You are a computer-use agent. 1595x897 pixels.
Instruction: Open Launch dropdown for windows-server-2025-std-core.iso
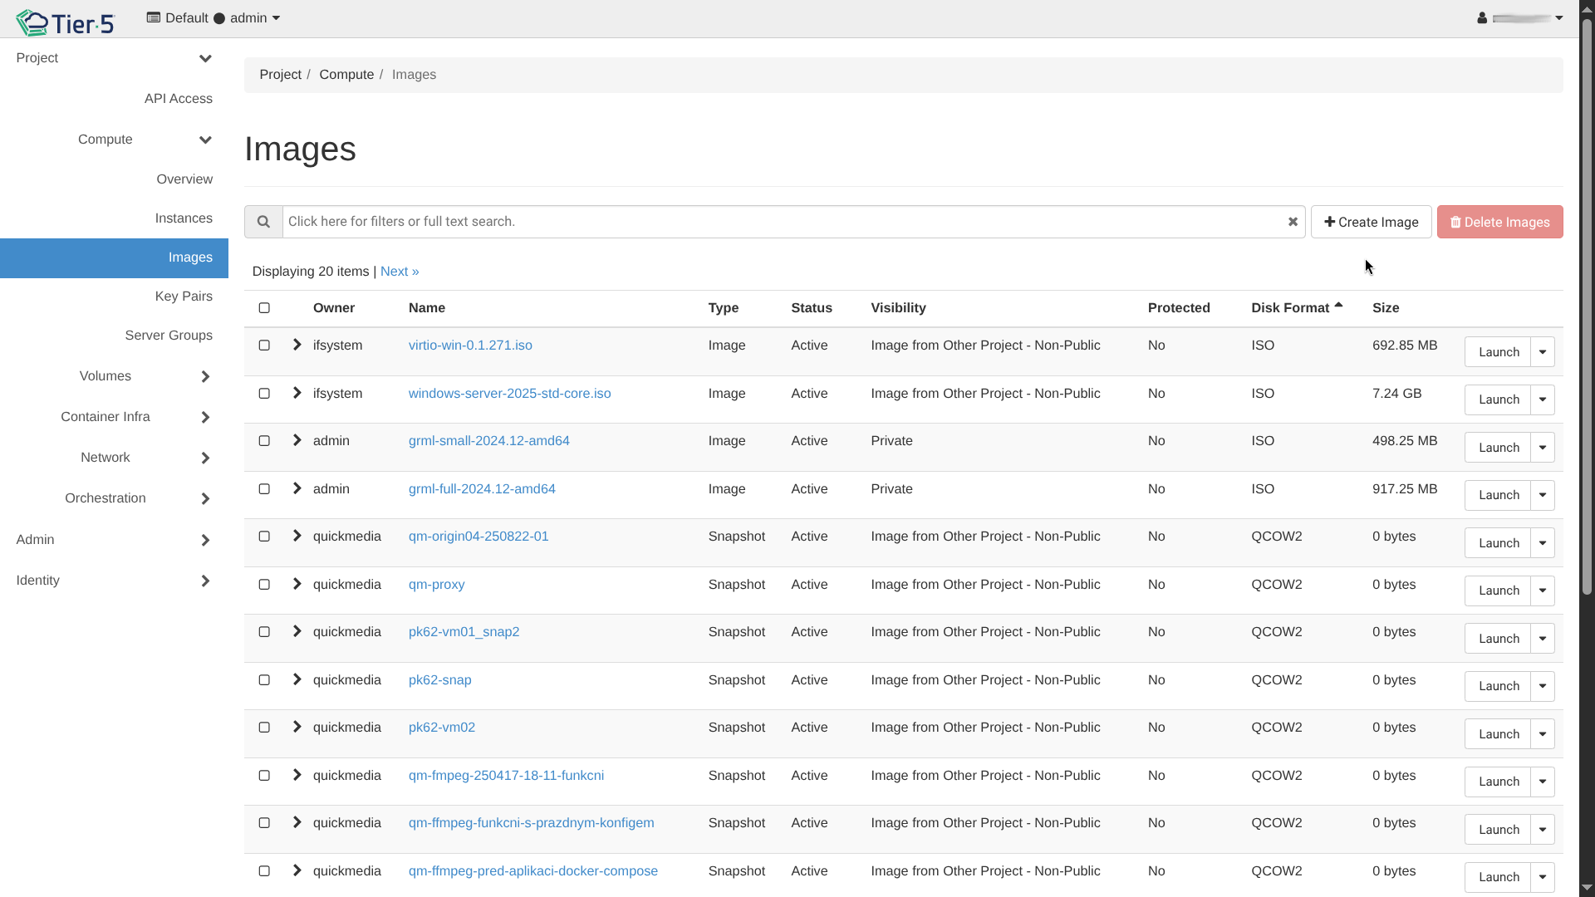click(x=1543, y=399)
